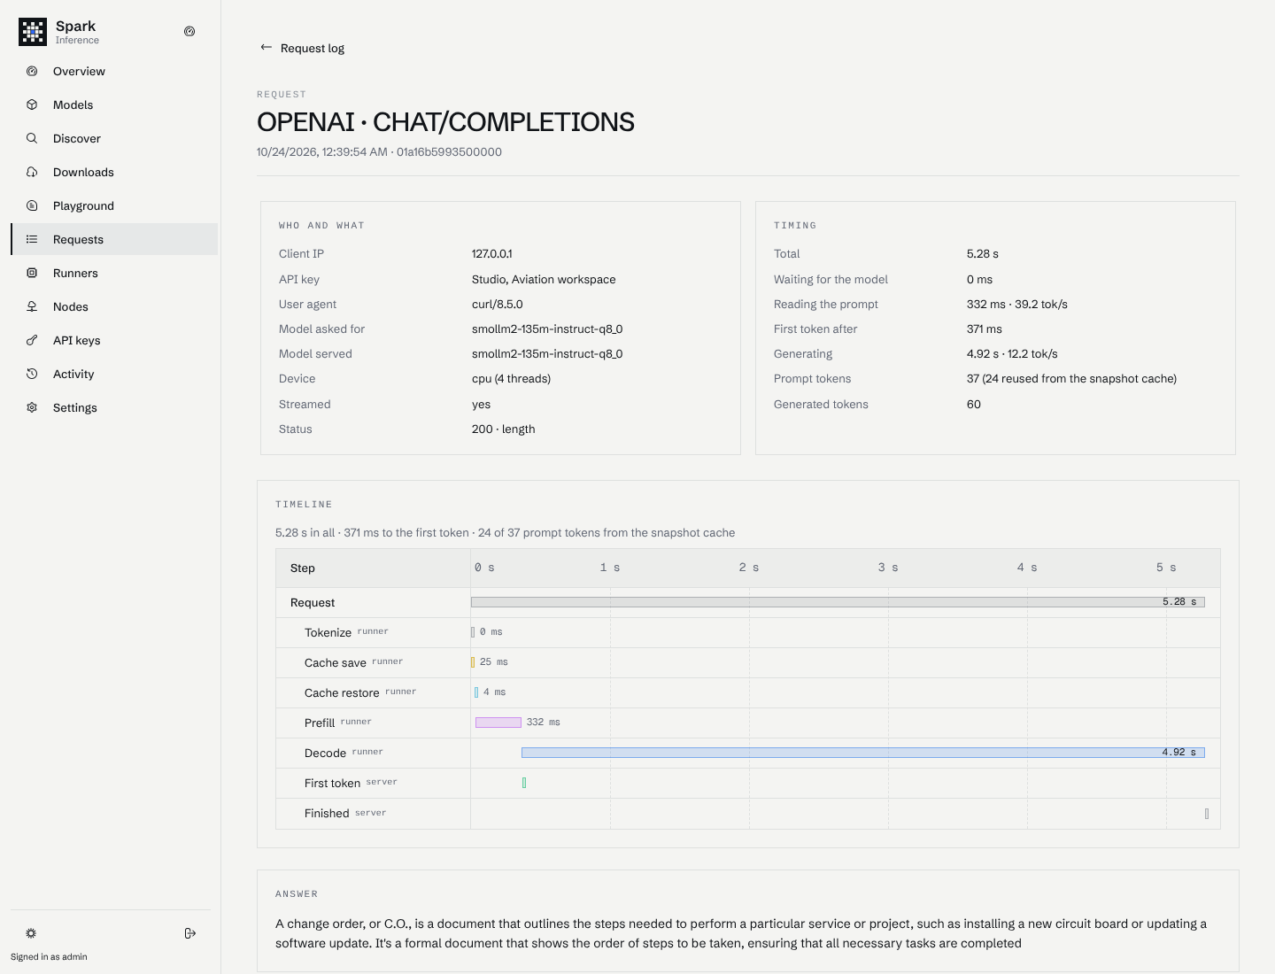
Task: Click the user agent value "curl/8.5.0"
Action: (x=497, y=304)
